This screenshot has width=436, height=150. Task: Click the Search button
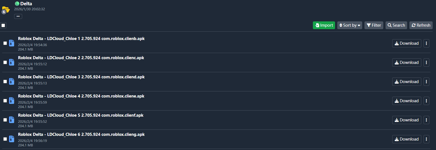pos(396,25)
